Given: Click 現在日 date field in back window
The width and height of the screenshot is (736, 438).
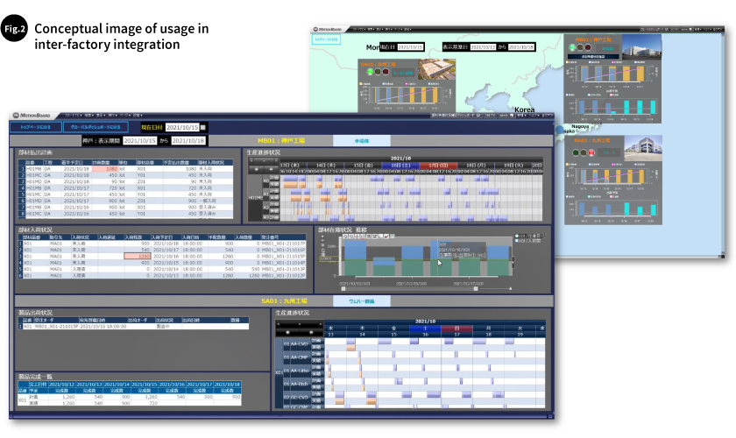Looking at the screenshot, I should 410,47.
